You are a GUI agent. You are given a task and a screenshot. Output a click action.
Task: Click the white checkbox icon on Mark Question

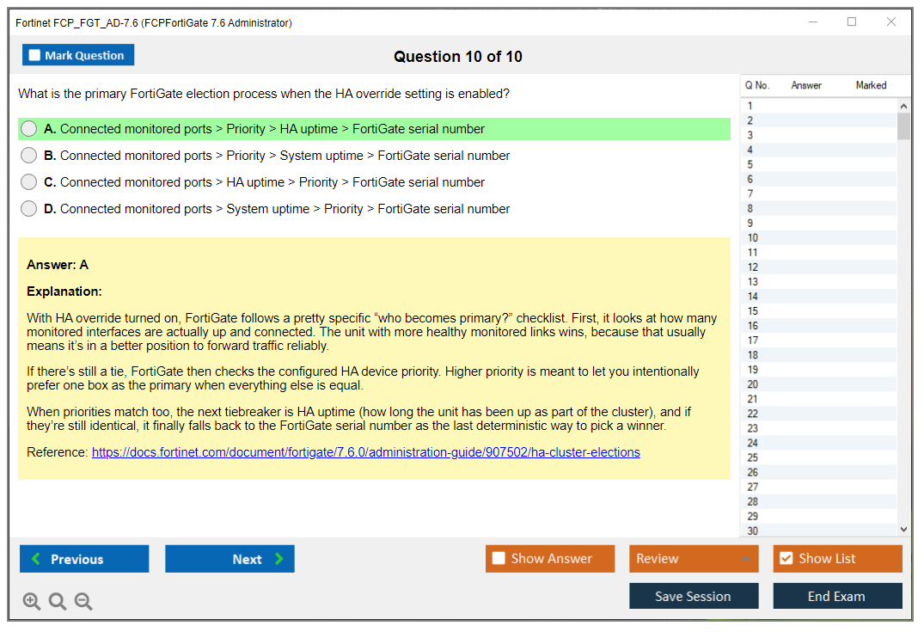pos(34,54)
